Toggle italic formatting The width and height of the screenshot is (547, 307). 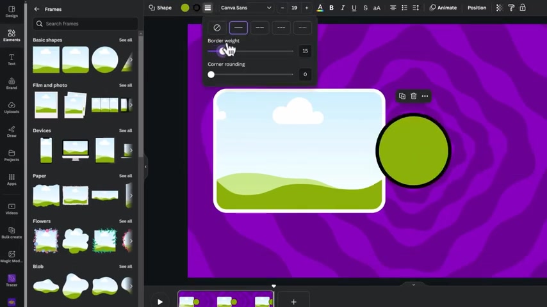click(343, 8)
